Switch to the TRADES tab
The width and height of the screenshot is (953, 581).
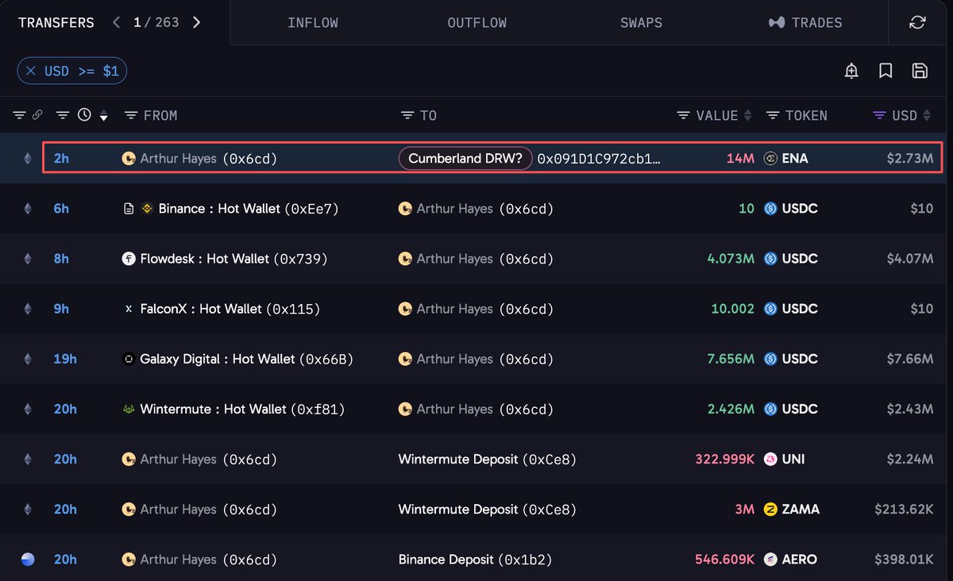tap(805, 22)
